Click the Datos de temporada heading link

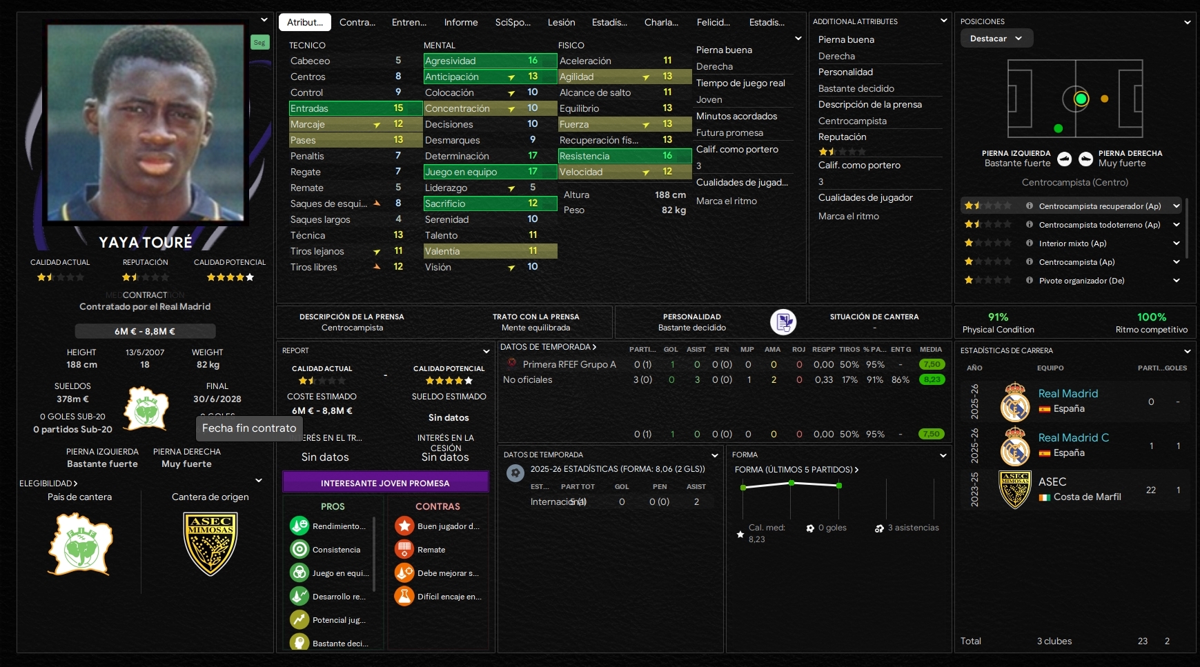pos(549,347)
